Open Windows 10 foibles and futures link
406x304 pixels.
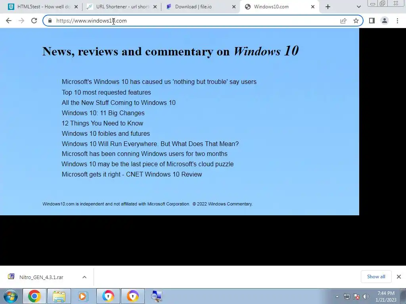(105, 134)
